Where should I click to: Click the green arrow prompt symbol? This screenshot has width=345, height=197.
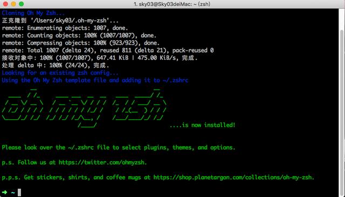(x=5, y=192)
